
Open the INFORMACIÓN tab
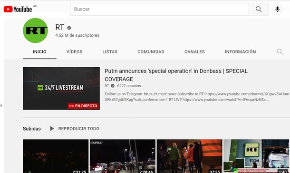coord(241,52)
